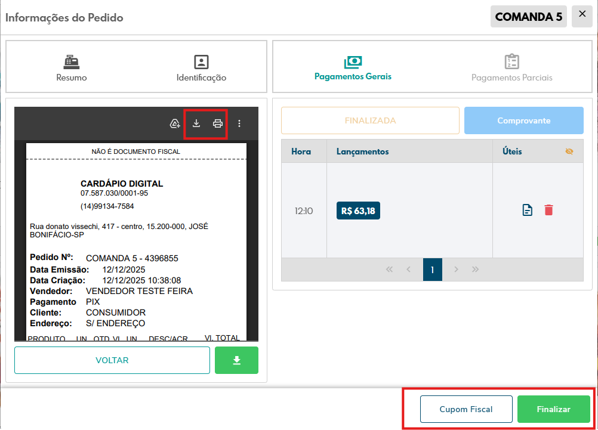
Task: Click the R$ 63,18 payment badge
Action: 358,211
